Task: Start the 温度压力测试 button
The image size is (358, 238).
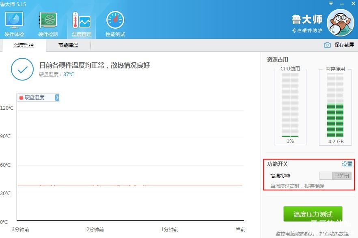Action: pos(313,214)
